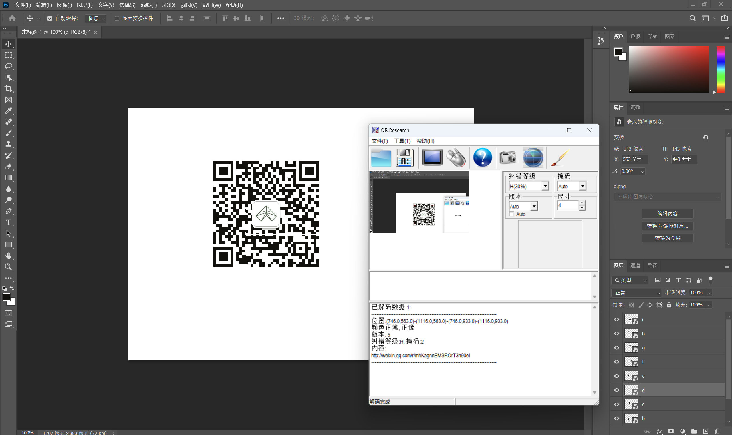Click the decoded weixin.qq.com URL

pos(420,356)
